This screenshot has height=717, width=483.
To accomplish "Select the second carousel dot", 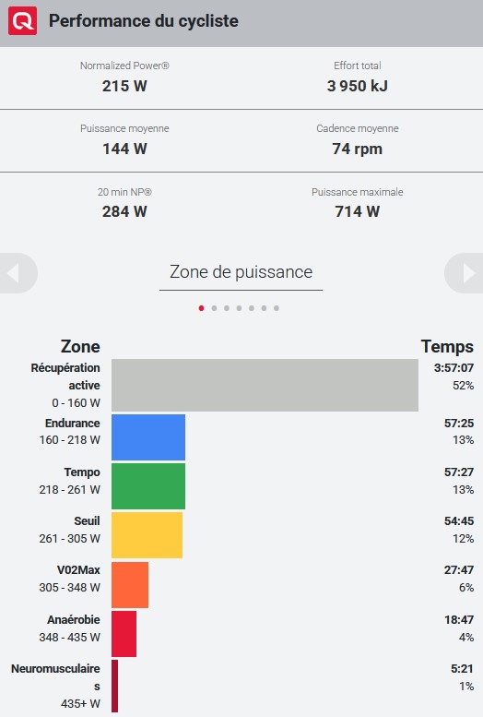I will point(214,308).
